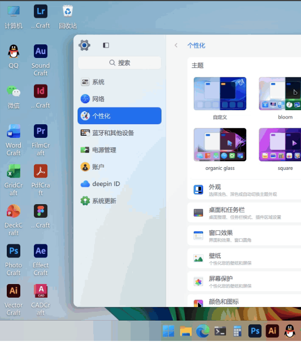Toggle the sidebar collapse icon
301x342 pixels.
tap(106, 45)
